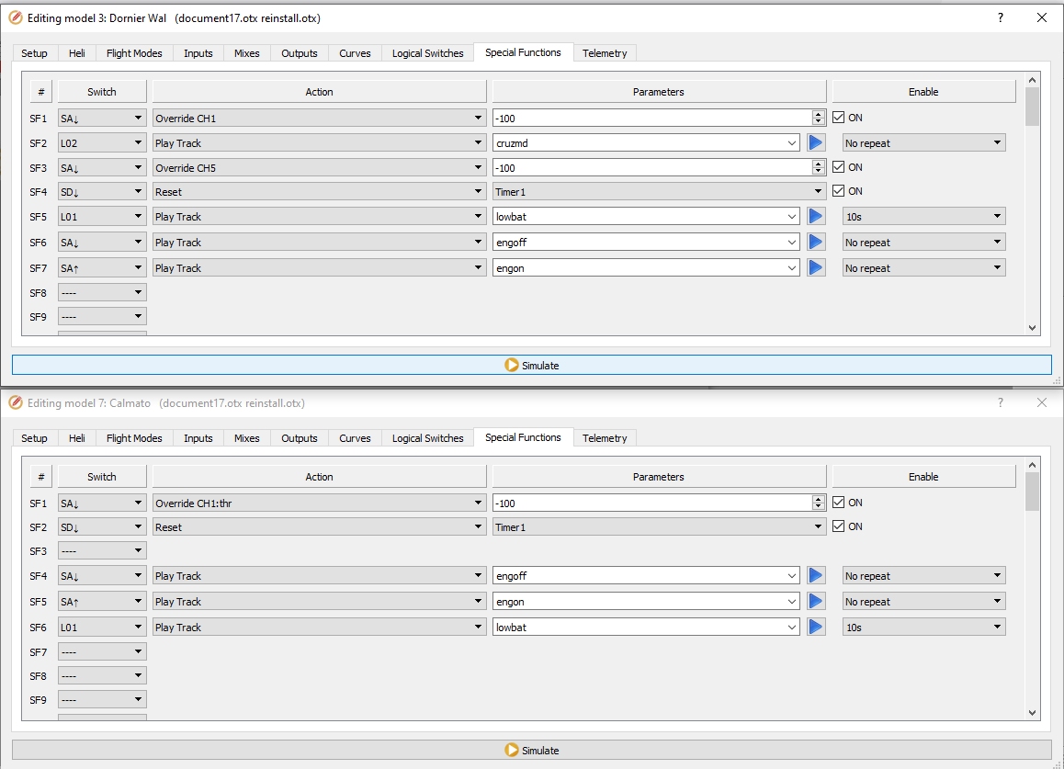Switch to Telemetry tab in Dornier Wal window

pos(604,53)
